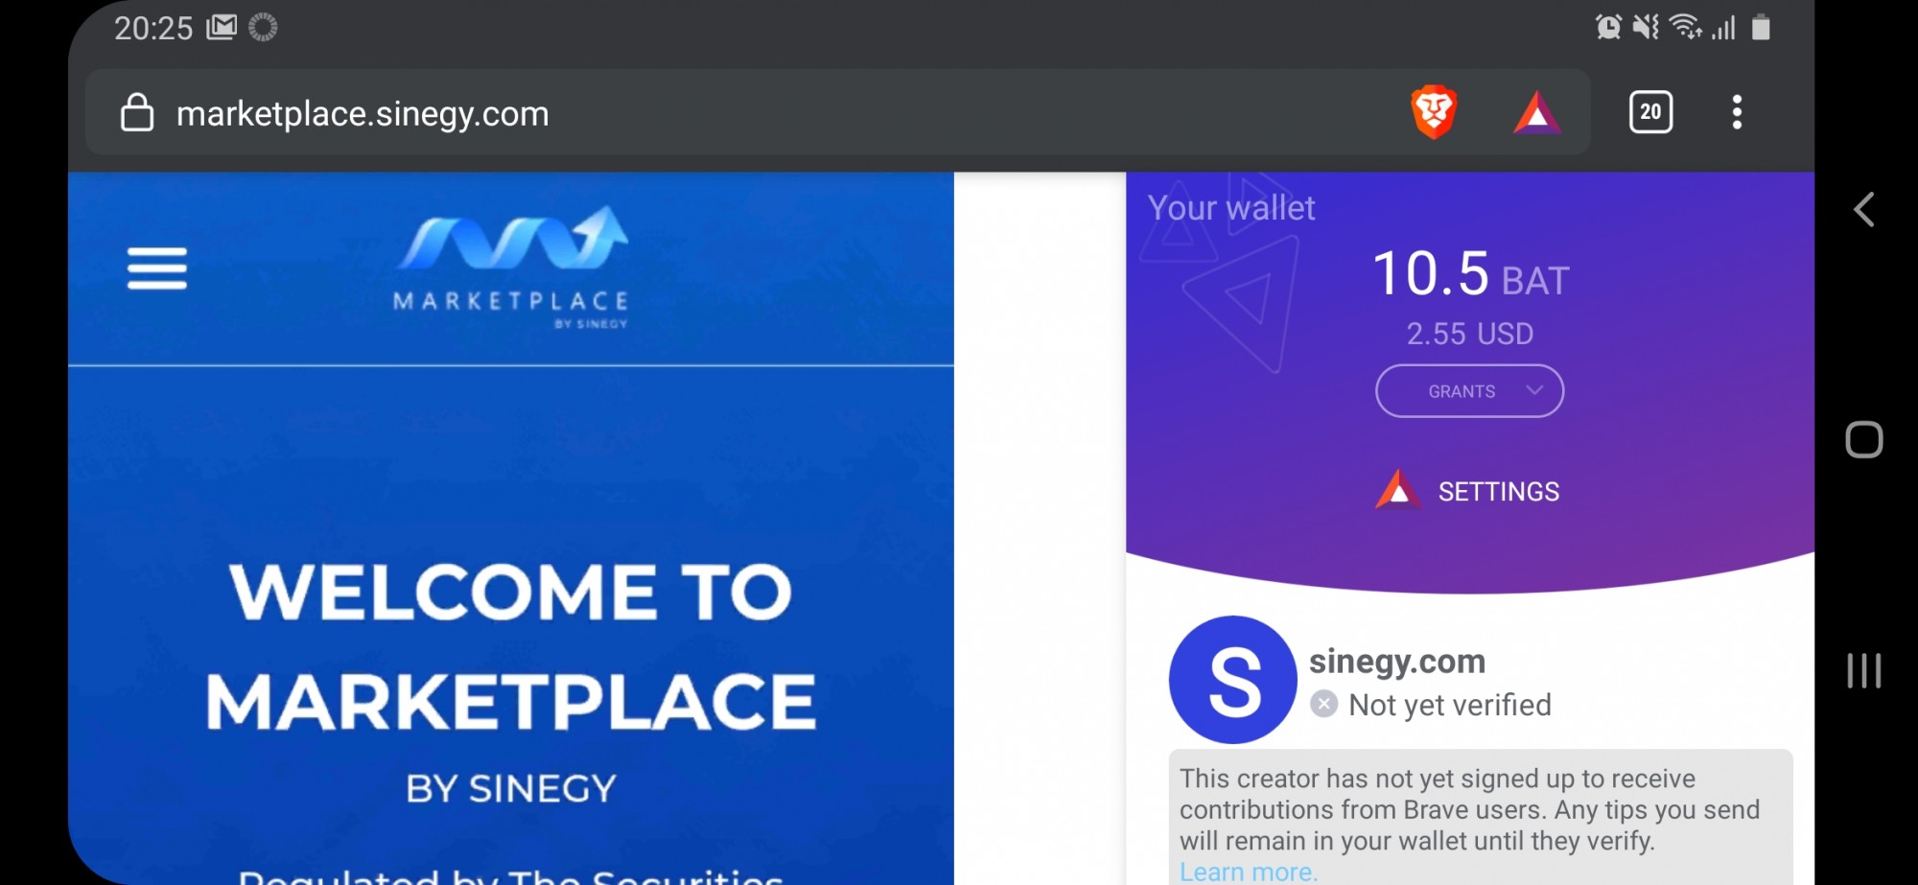Click the BY SINEGY subtitle text

coord(511,788)
